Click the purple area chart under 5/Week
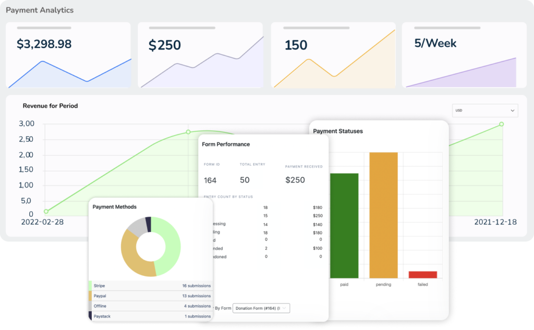Screen dimensions: 534x330 (x=461, y=72)
